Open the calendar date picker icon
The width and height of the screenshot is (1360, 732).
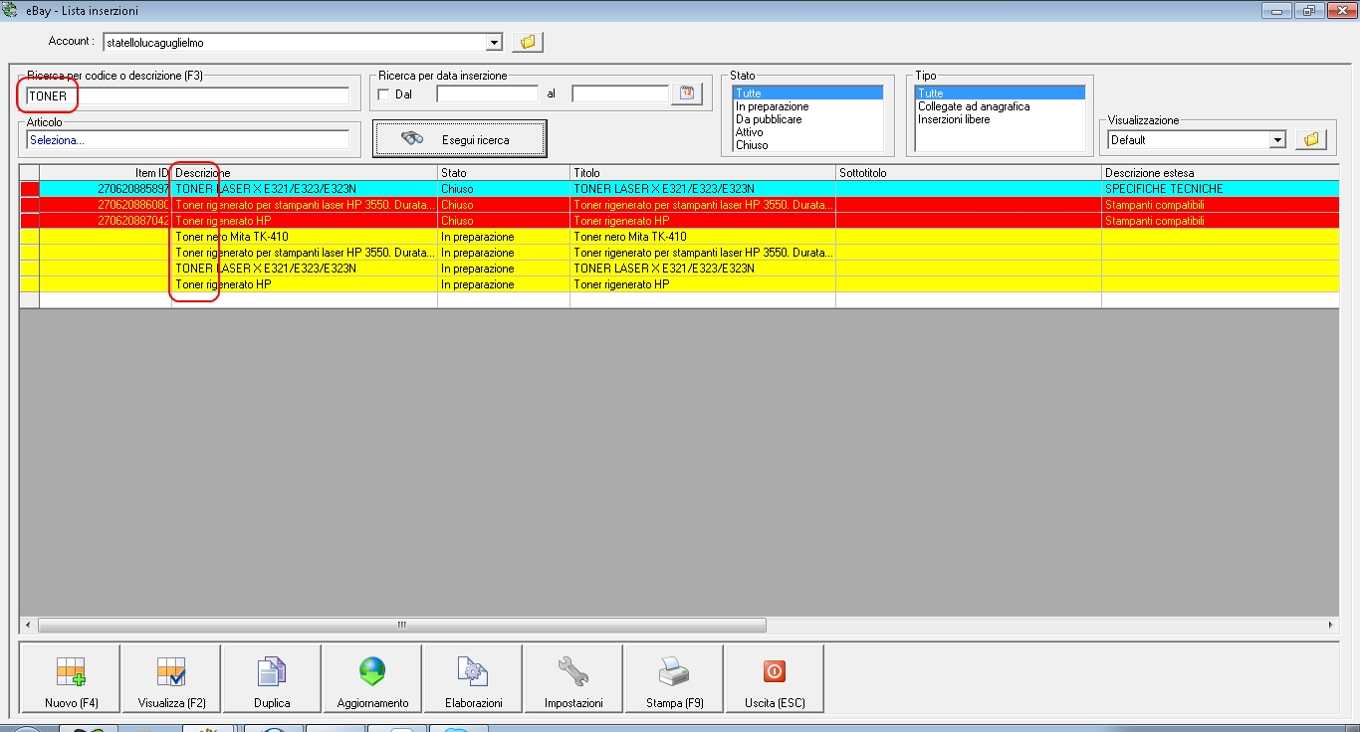687,93
